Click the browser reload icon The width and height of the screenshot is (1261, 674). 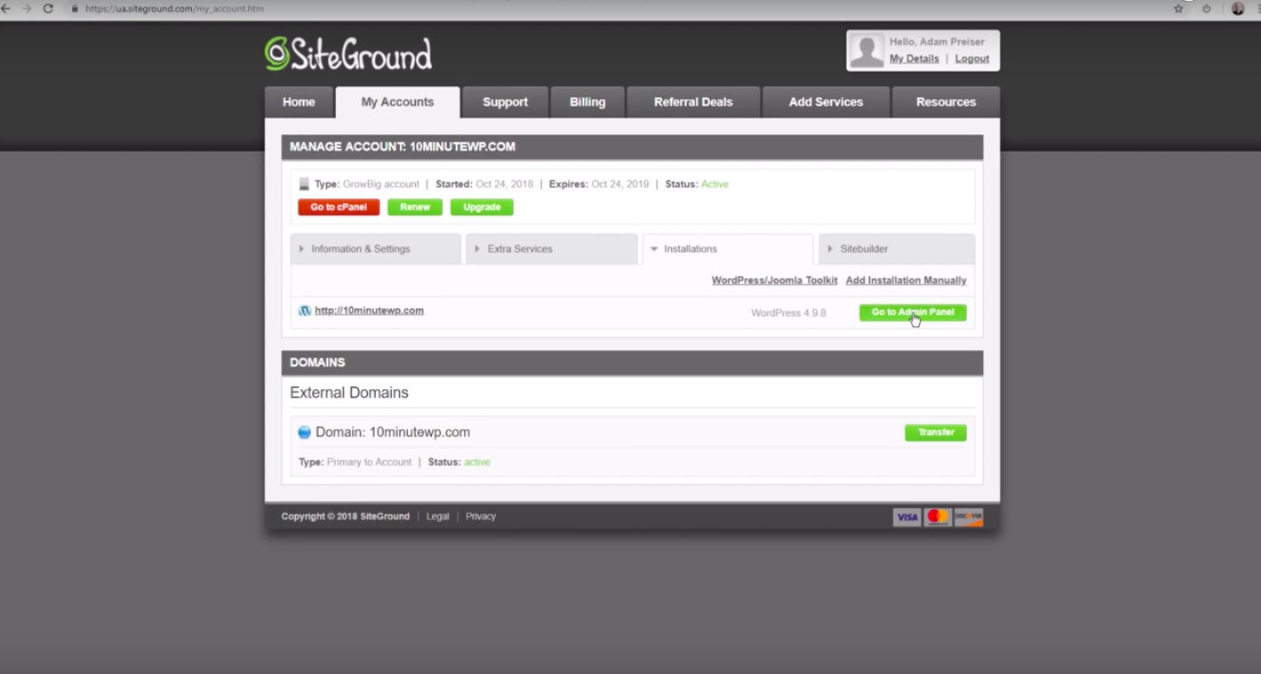[x=48, y=9]
